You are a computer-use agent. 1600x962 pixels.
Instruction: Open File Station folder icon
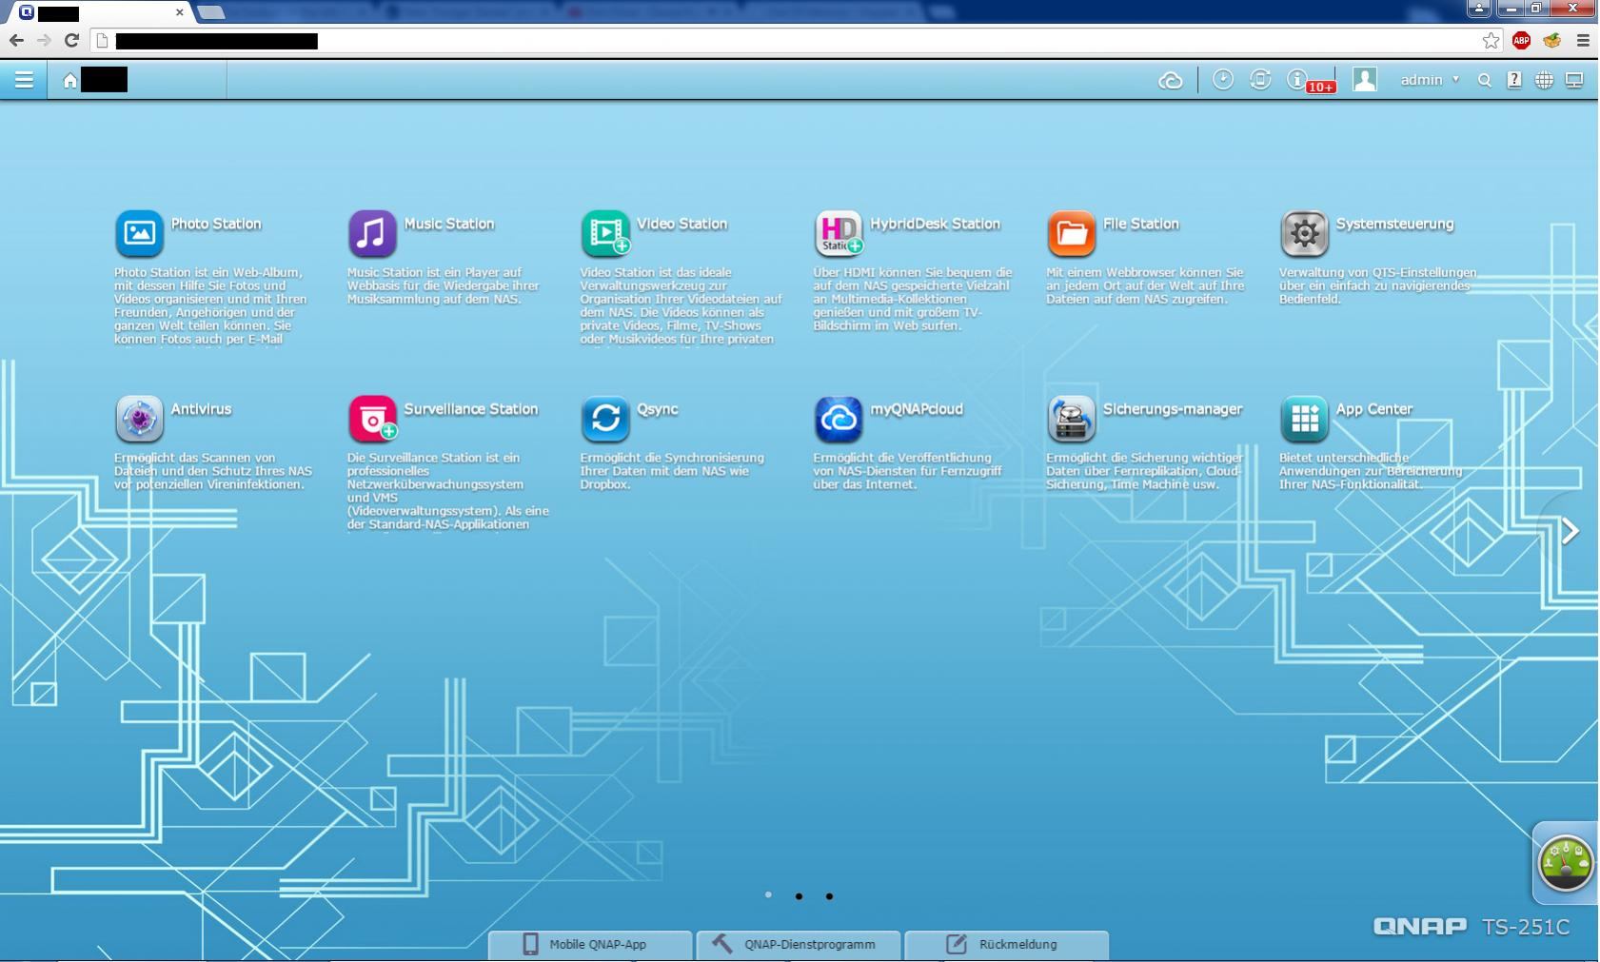pos(1072,234)
